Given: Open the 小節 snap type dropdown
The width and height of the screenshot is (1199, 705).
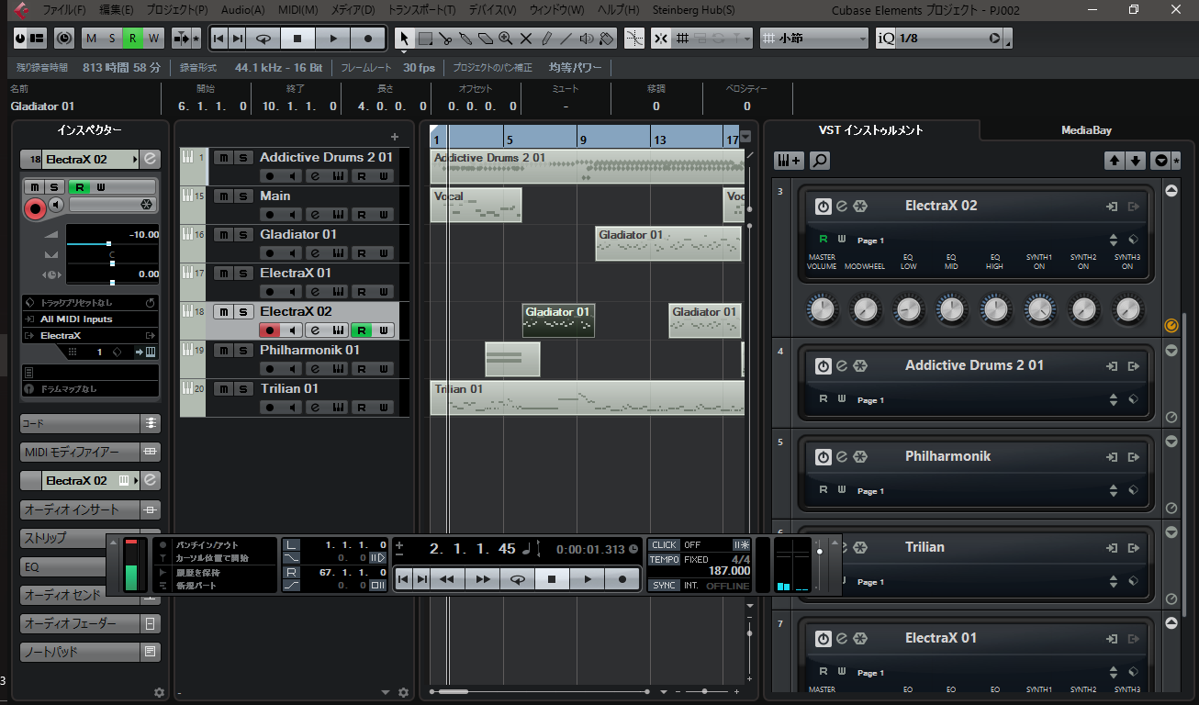Looking at the screenshot, I should (x=814, y=39).
